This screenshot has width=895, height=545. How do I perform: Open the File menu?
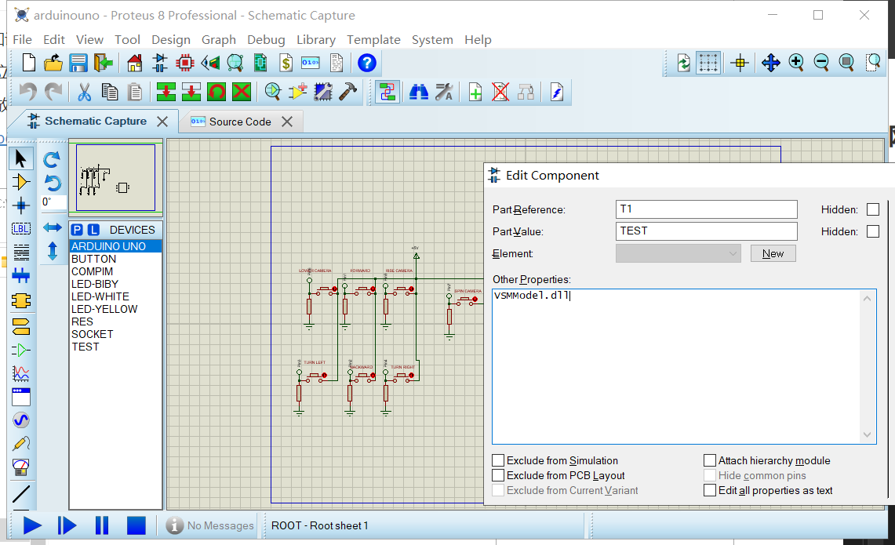[22, 39]
